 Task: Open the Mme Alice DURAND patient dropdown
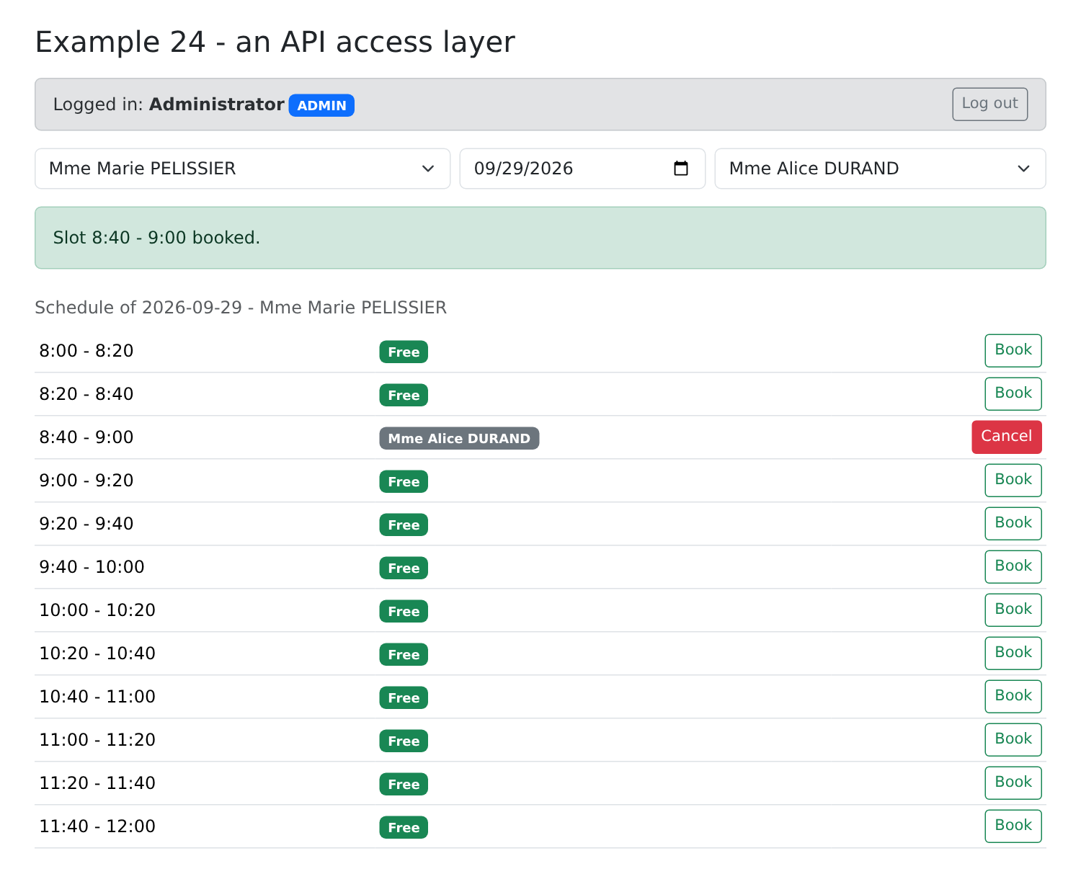click(880, 169)
